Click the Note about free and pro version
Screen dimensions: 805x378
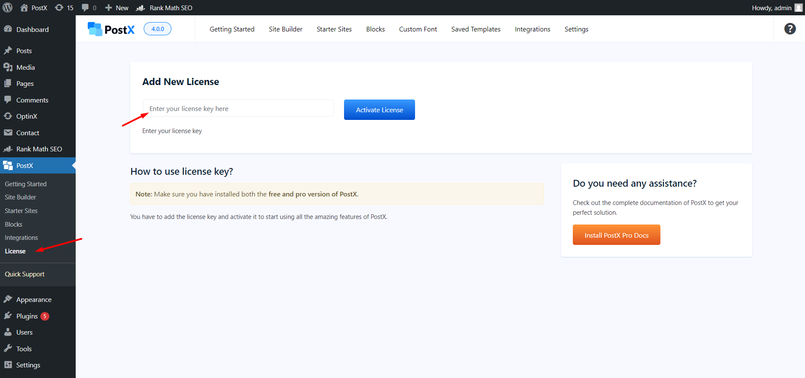(337, 194)
